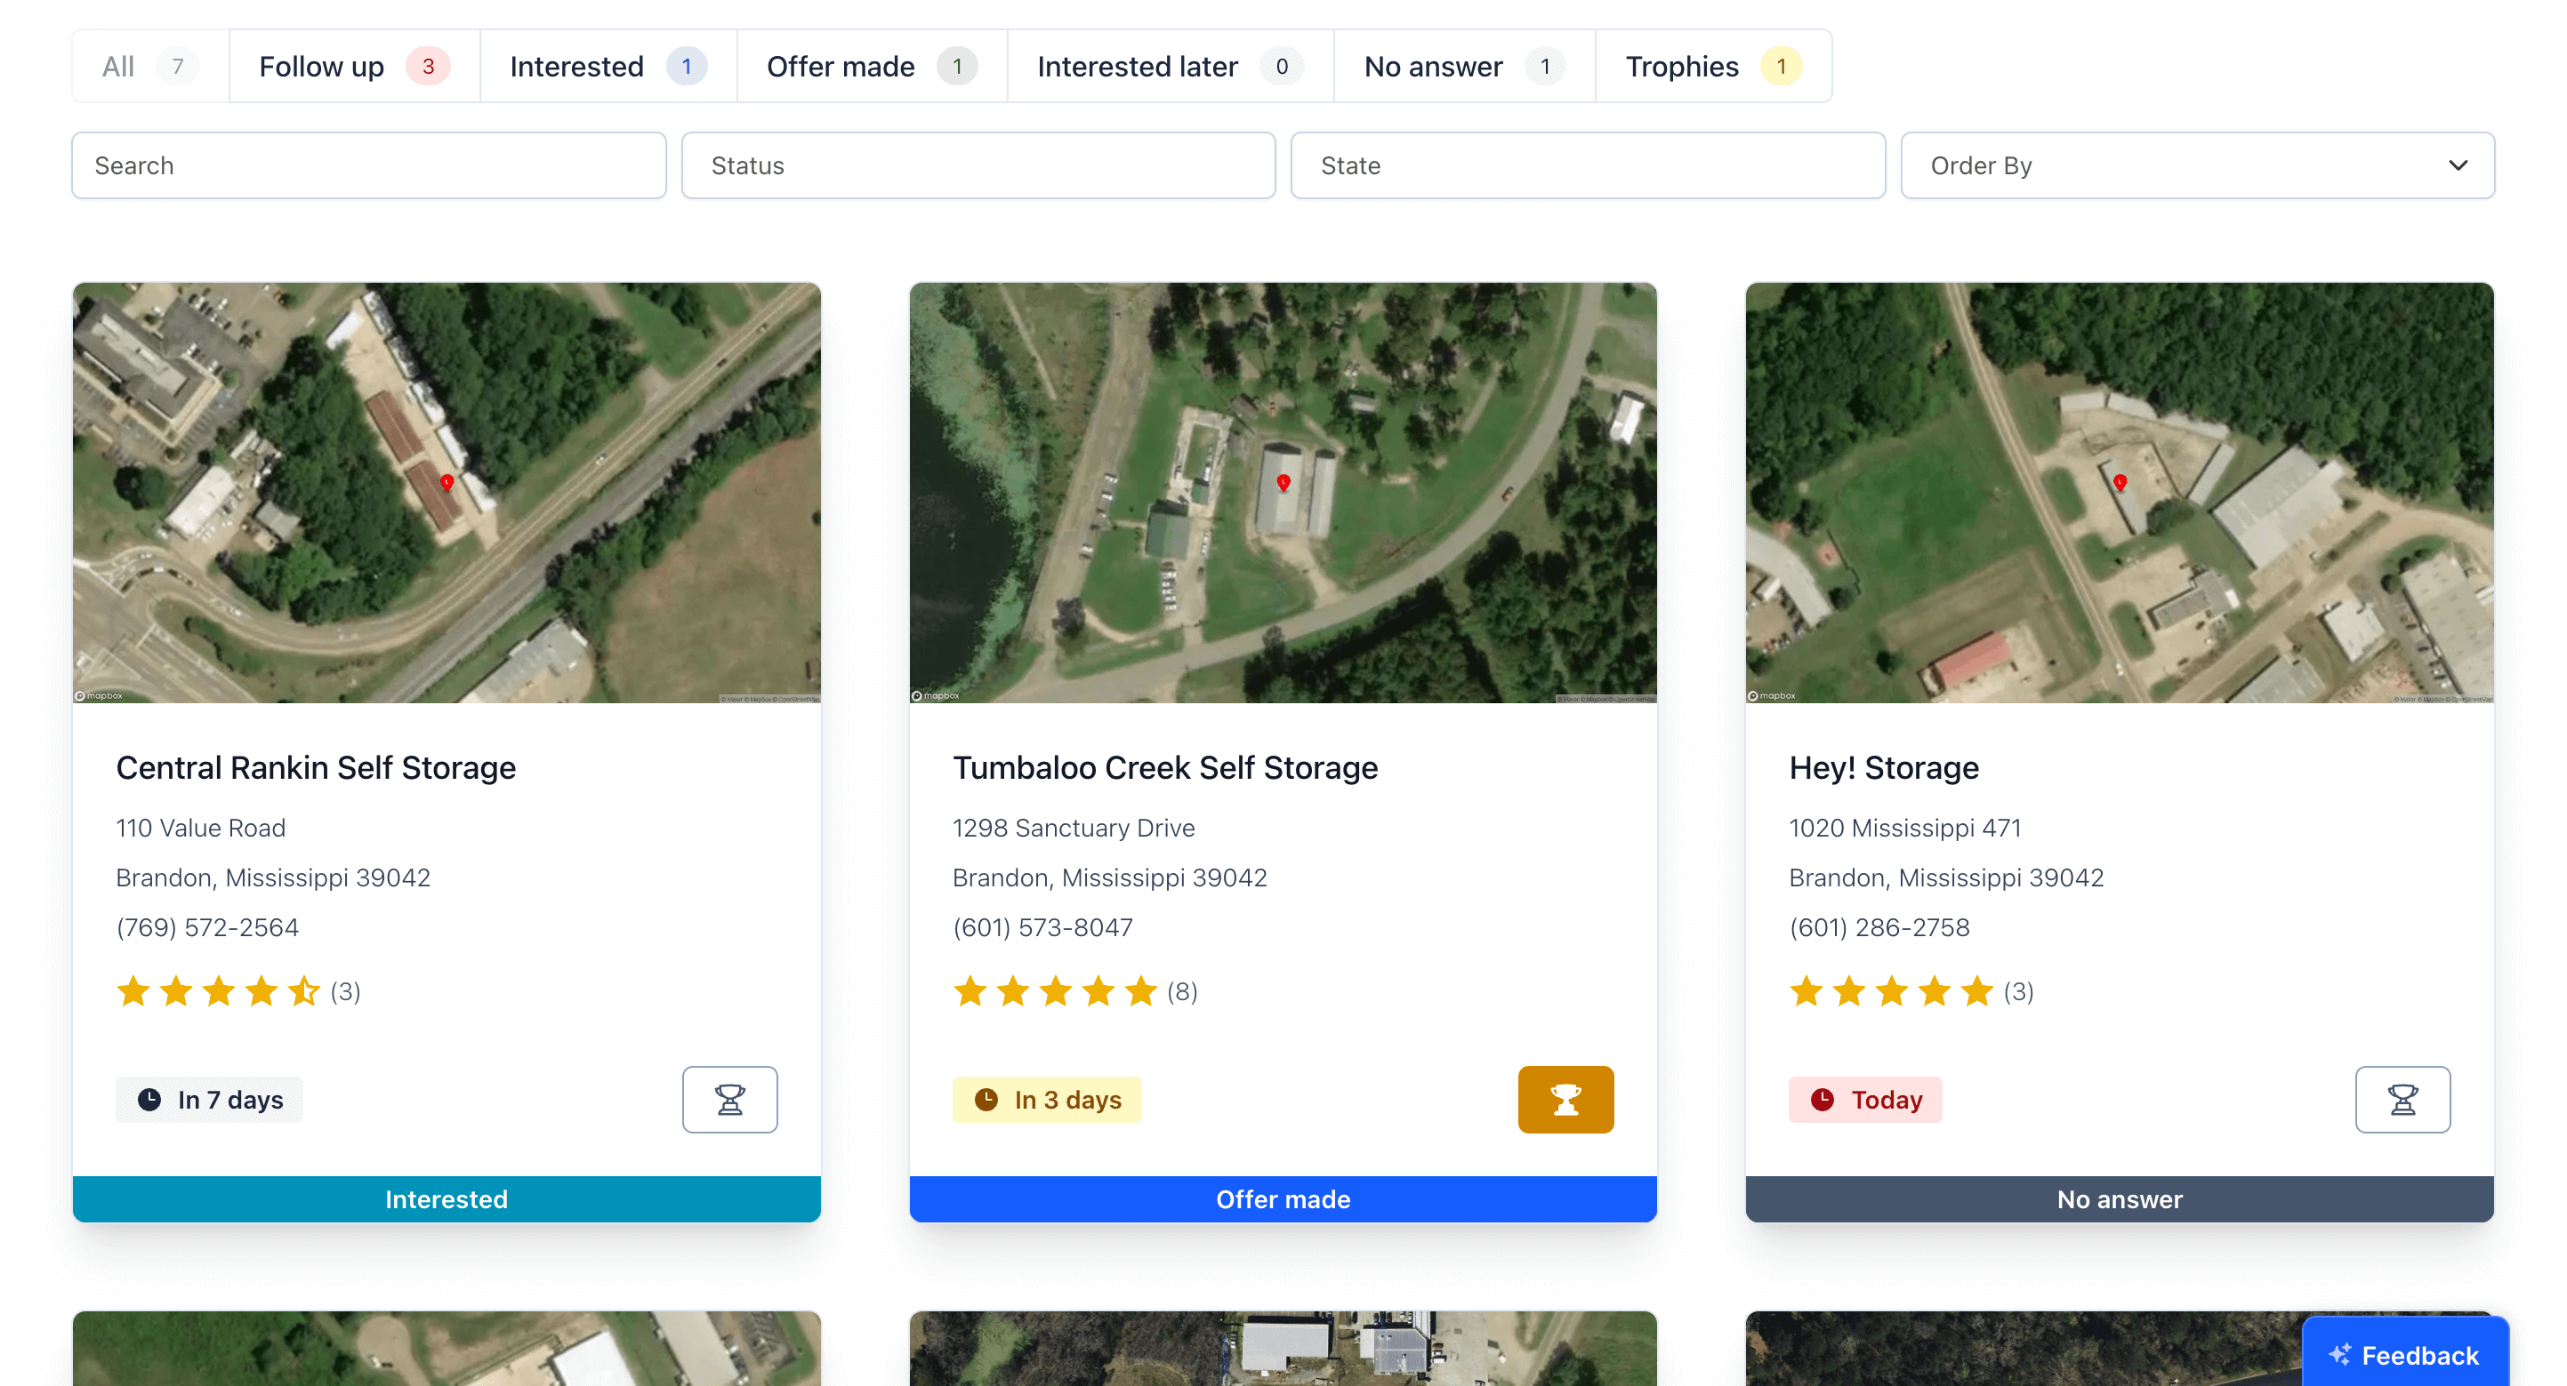This screenshot has height=1386, width=2567.
Task: Switch to the Follow up tab
Action: pyautogui.click(x=355, y=67)
